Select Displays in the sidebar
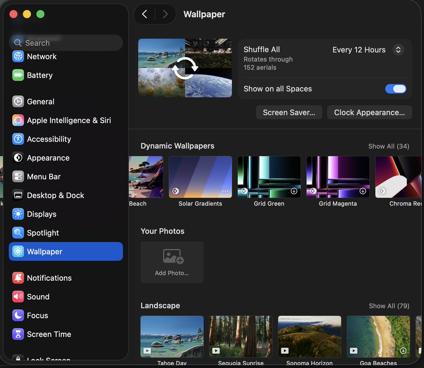This screenshot has width=424, height=368. pyautogui.click(x=66, y=214)
